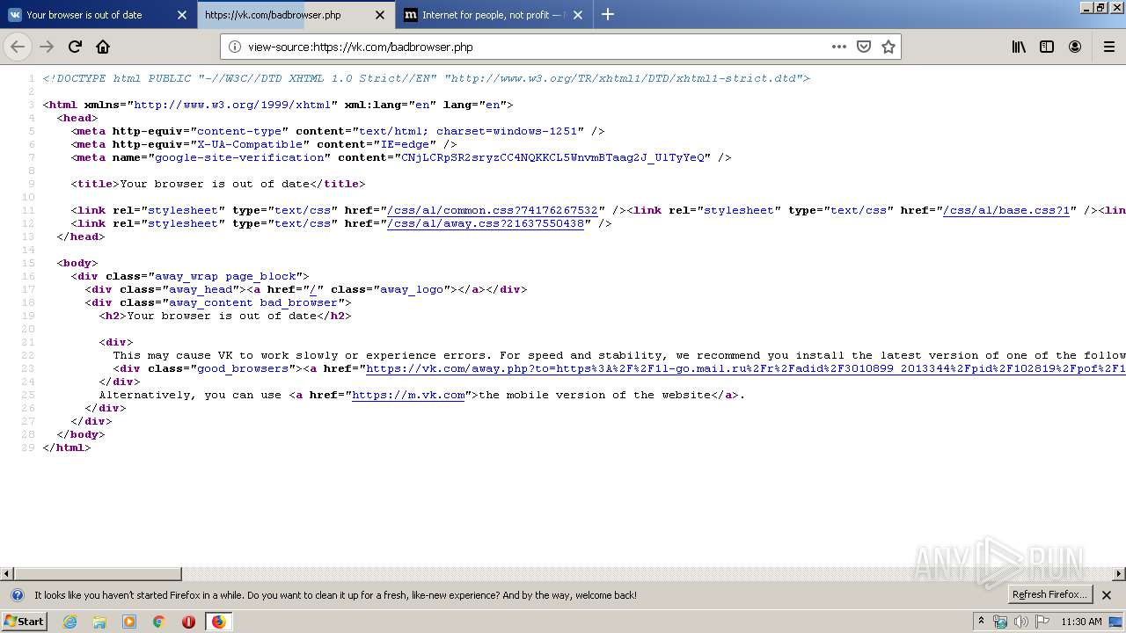This screenshot has height=633, width=1126.
Task: Launch Internet Explorer from taskbar
Action: [70, 622]
